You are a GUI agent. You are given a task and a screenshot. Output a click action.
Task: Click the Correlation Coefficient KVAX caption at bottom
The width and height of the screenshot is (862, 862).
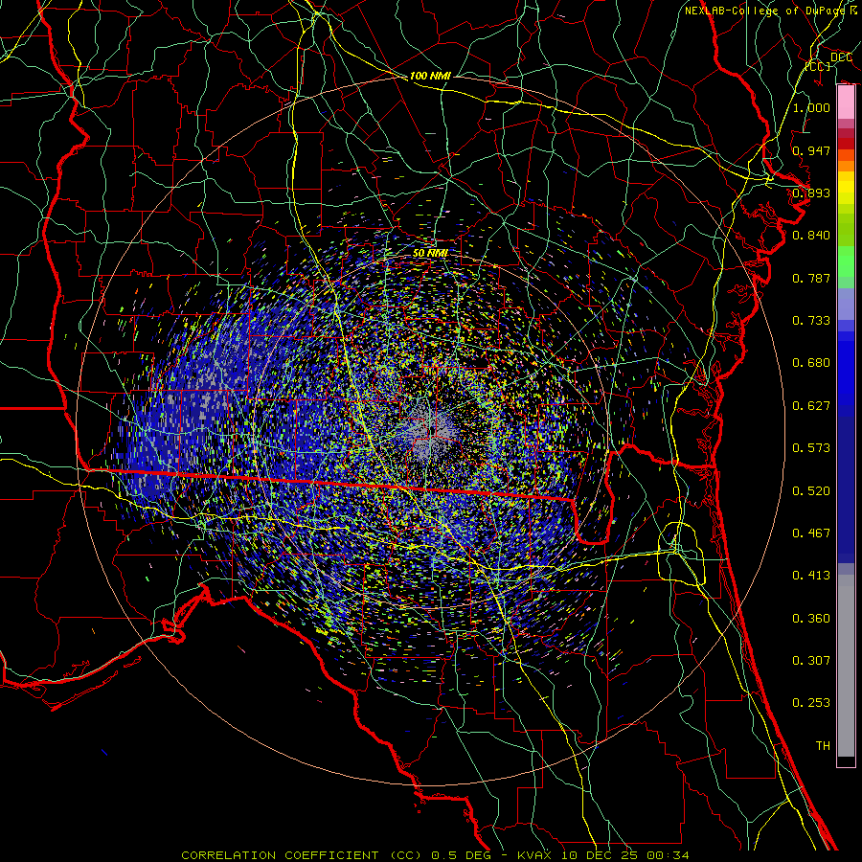click(x=435, y=855)
